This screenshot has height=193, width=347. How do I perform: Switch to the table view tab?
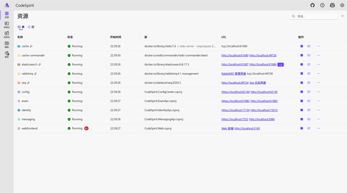21,27
